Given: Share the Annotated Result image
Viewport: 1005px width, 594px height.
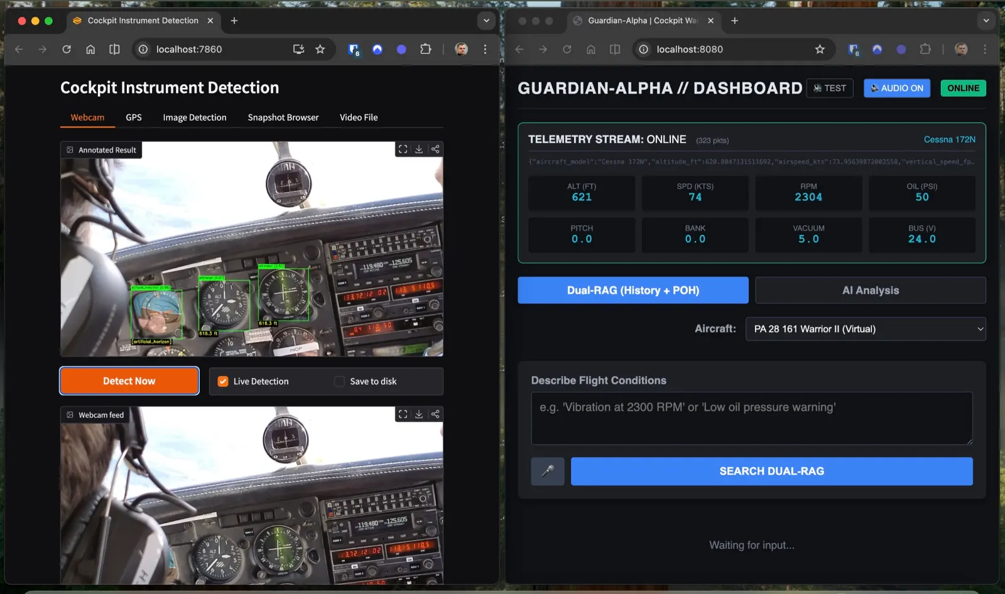Looking at the screenshot, I should coord(435,149).
